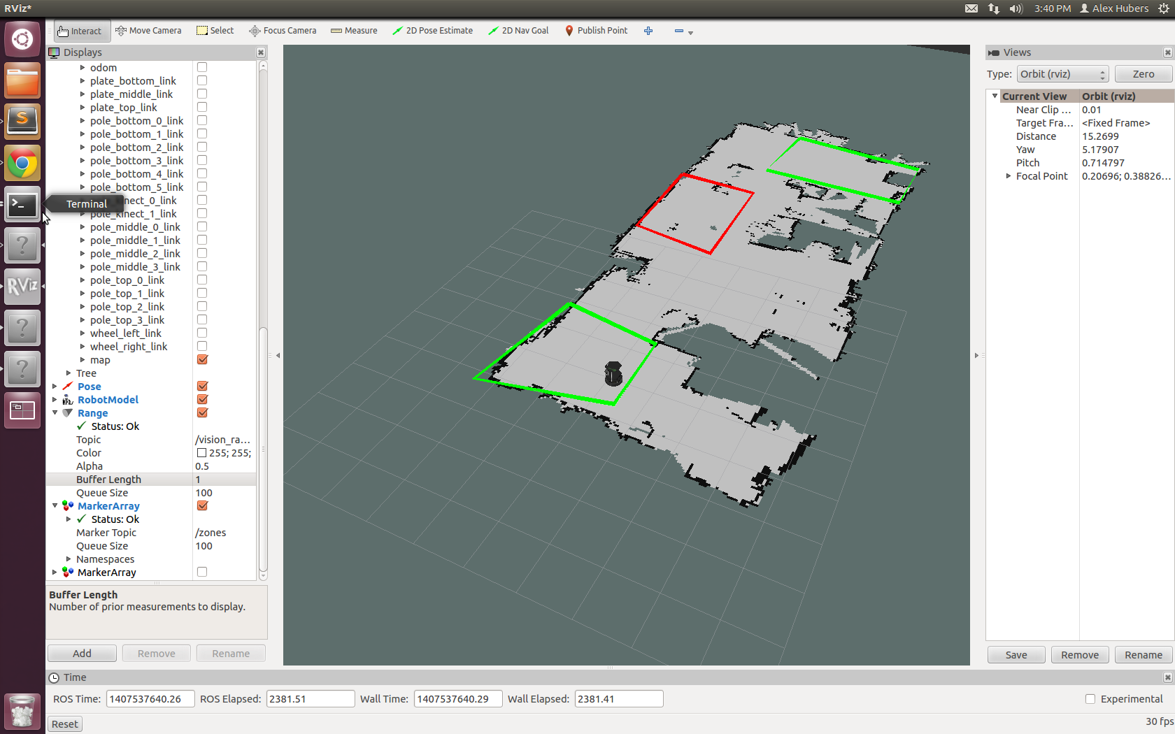Open the Measure tool
Viewport: 1175px width, 734px height.
(x=353, y=30)
